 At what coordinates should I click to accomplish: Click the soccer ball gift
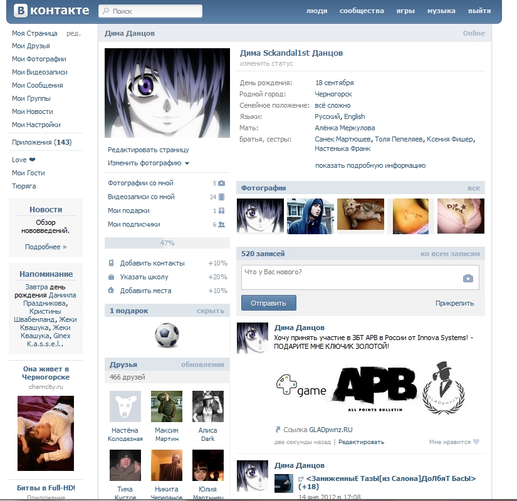click(x=167, y=335)
